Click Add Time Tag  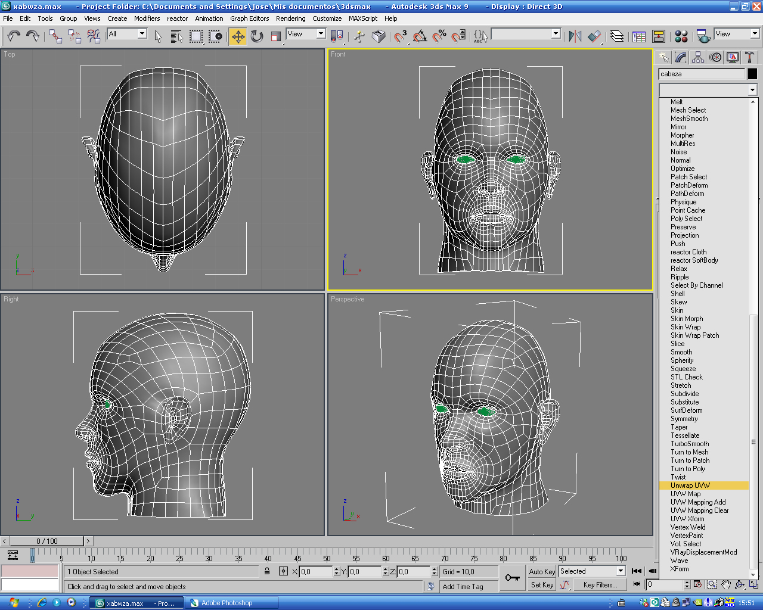[463, 587]
